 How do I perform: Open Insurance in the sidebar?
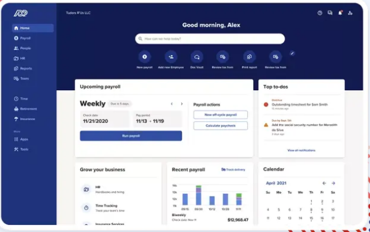(x=25, y=119)
